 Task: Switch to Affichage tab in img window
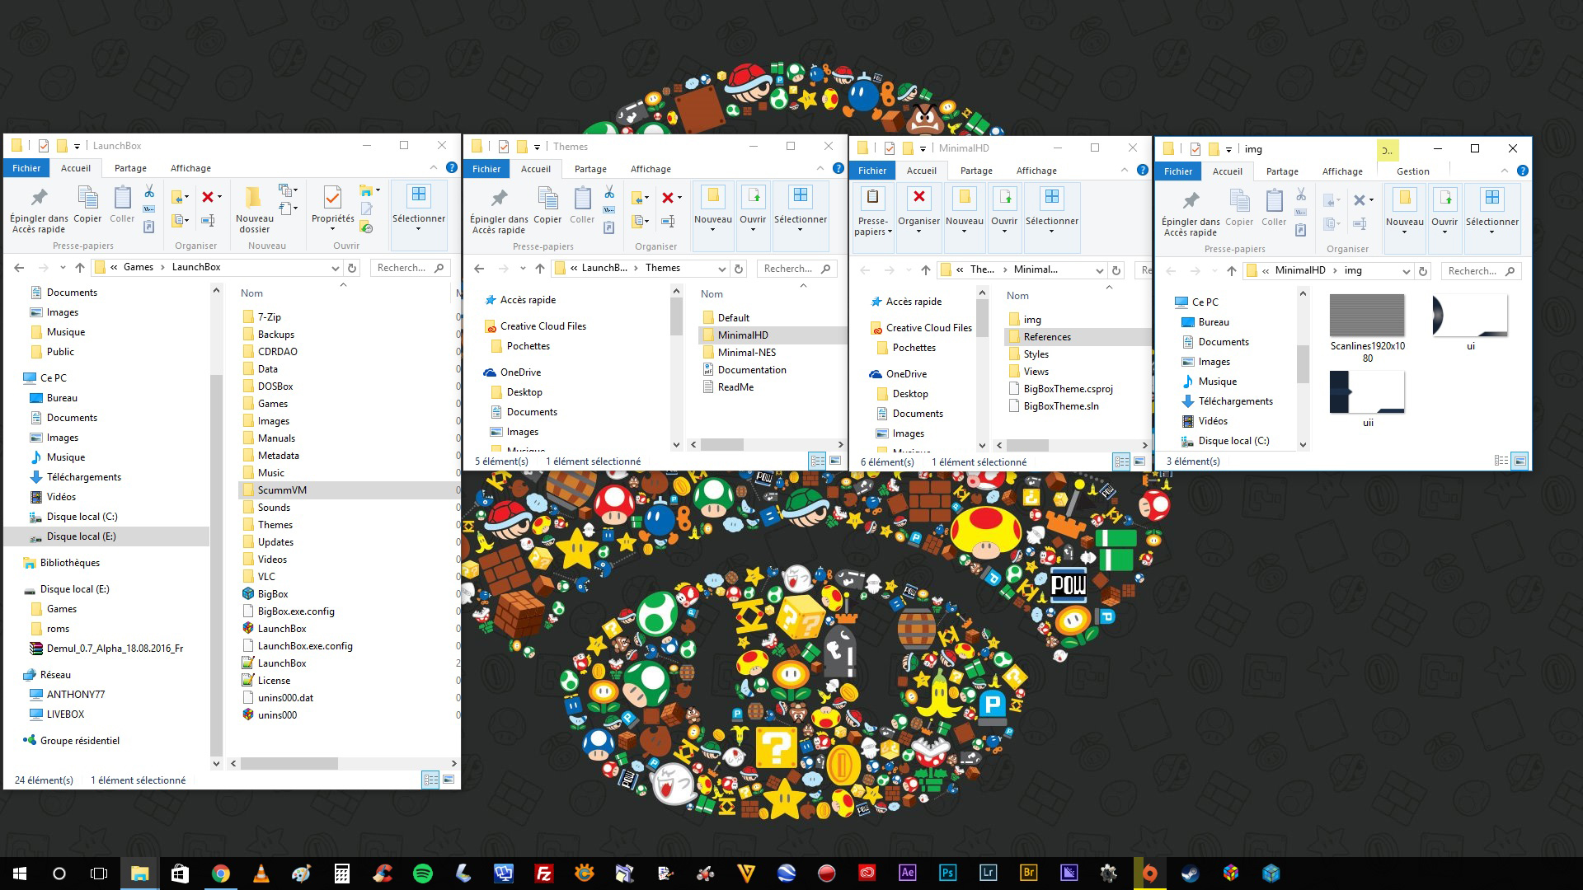tap(1342, 171)
